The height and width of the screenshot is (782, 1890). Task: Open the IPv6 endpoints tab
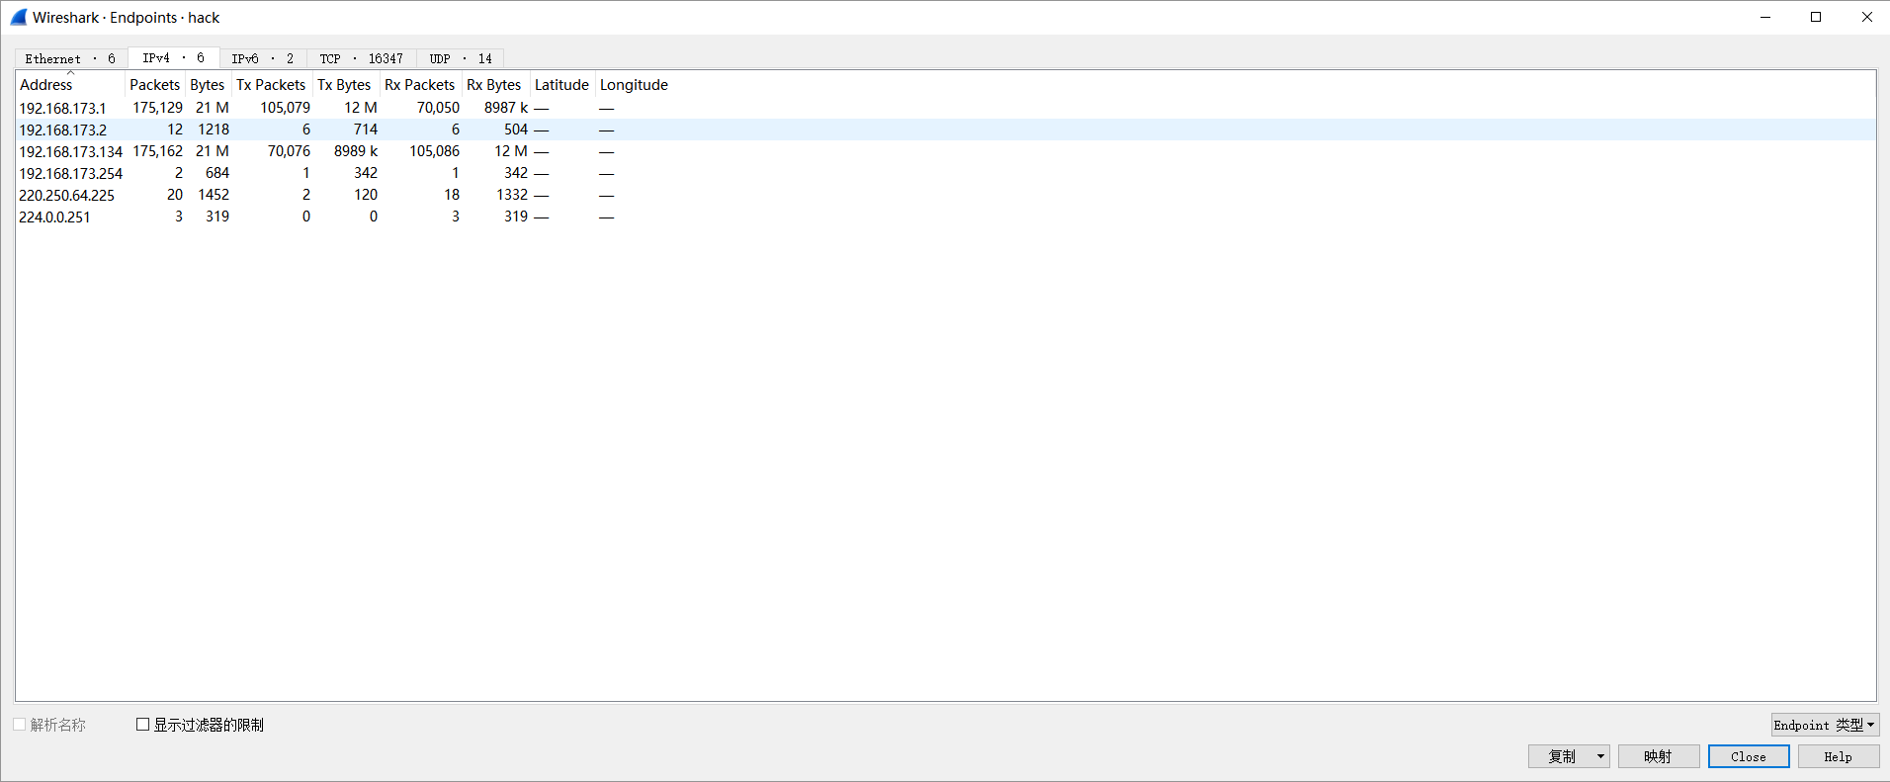coord(262,58)
